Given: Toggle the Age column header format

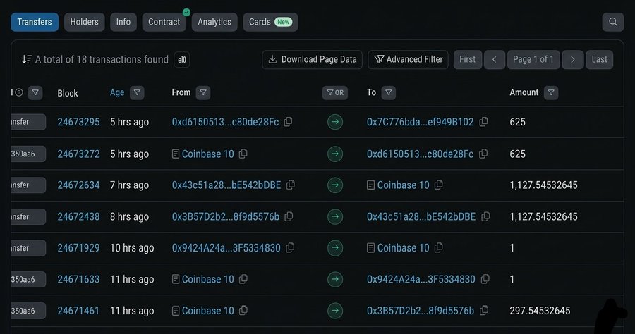Looking at the screenshot, I should [x=117, y=92].
